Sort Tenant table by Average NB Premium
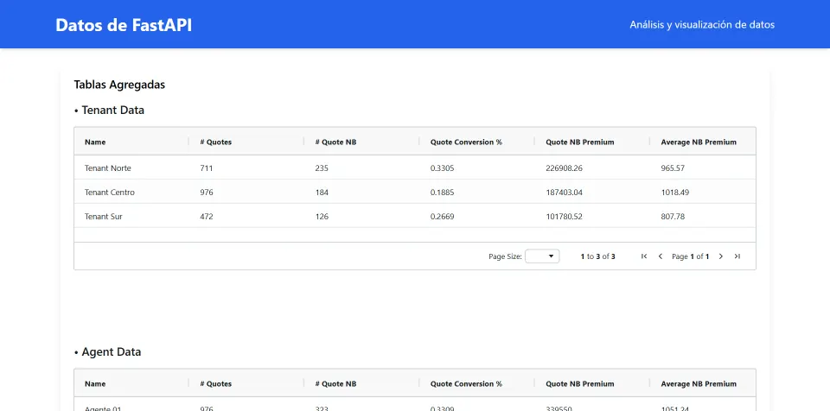The image size is (830, 411). (x=699, y=142)
